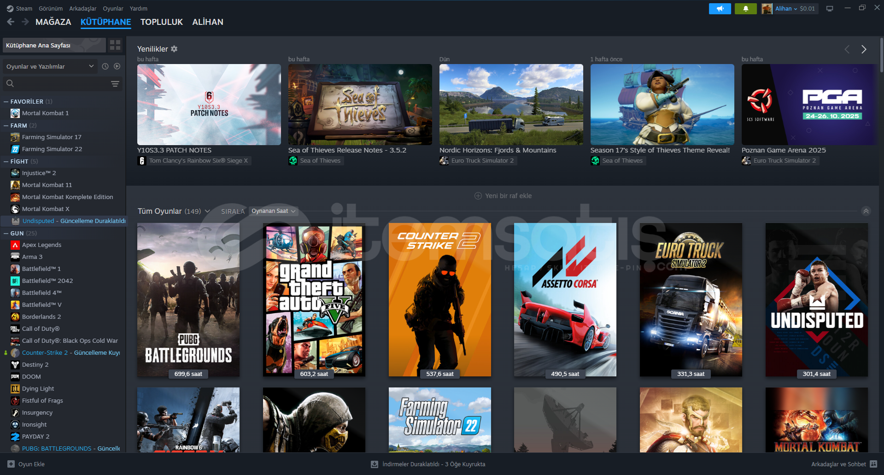Open friends and chat icon
Viewport: 884px width, 475px height.
click(x=873, y=464)
